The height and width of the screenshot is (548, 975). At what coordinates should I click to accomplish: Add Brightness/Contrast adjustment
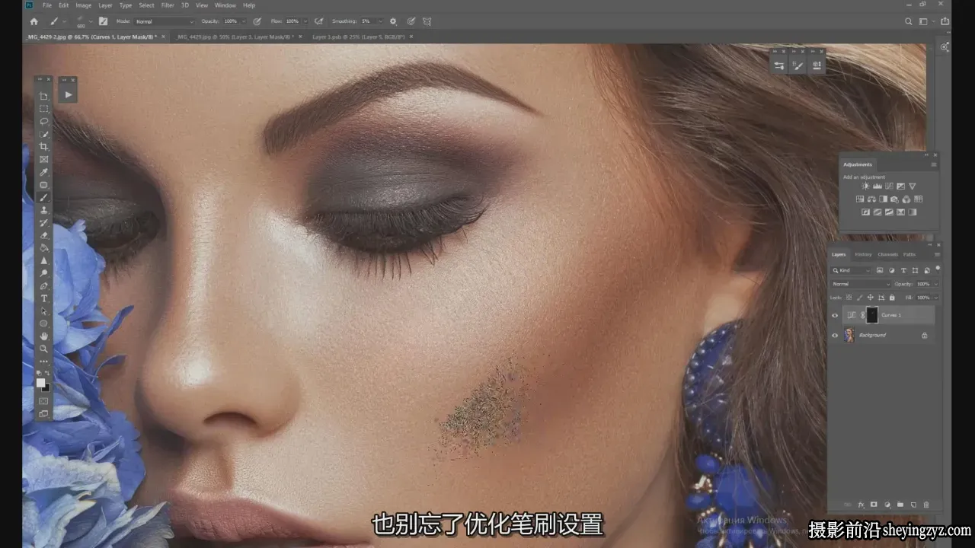tap(865, 186)
